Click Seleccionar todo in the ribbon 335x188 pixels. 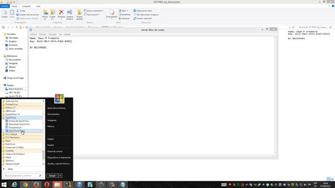coord(143,10)
